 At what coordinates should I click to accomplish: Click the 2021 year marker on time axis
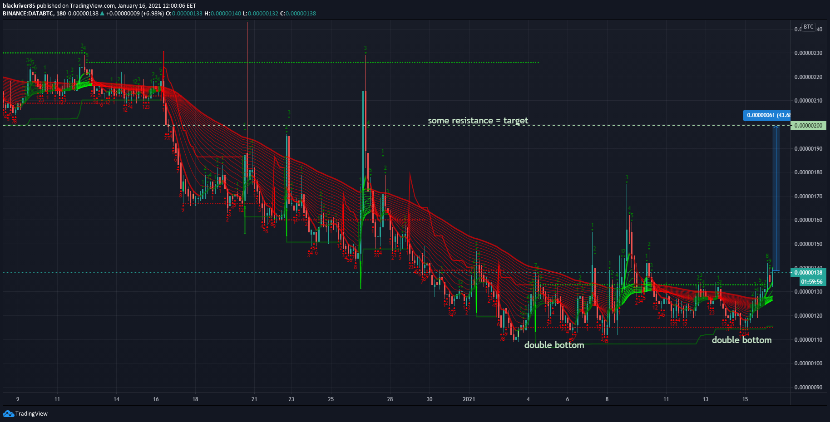coord(469,399)
